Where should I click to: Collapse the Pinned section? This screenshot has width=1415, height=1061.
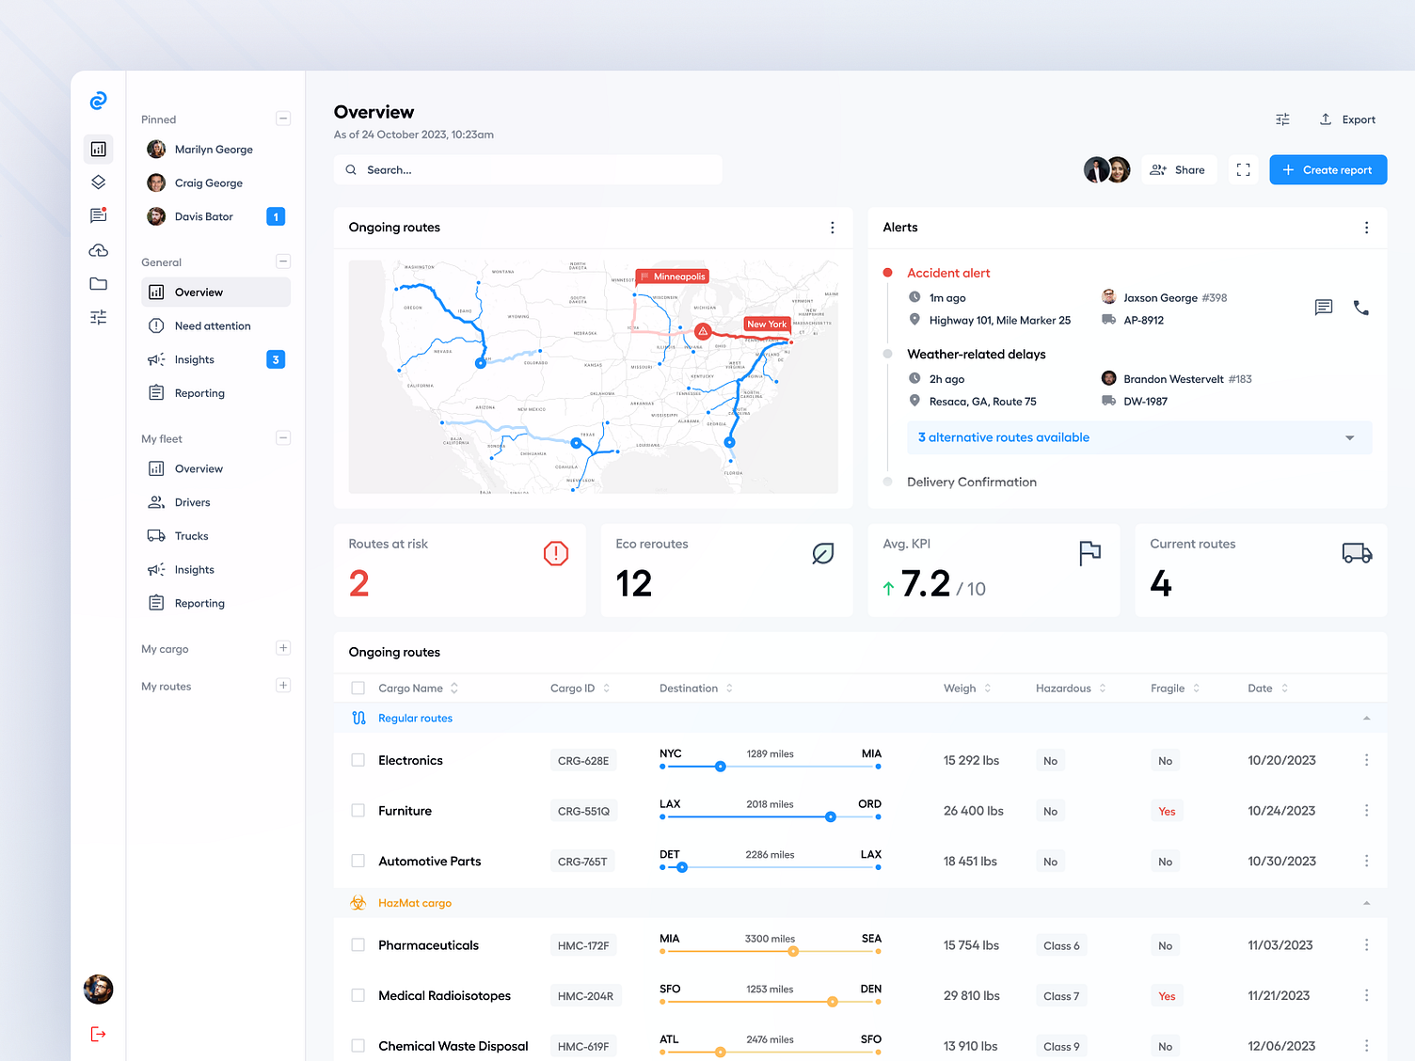(283, 119)
